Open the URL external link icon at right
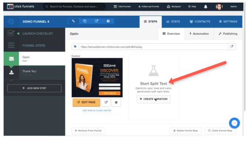This screenshot has height=141, width=250. 232,47
